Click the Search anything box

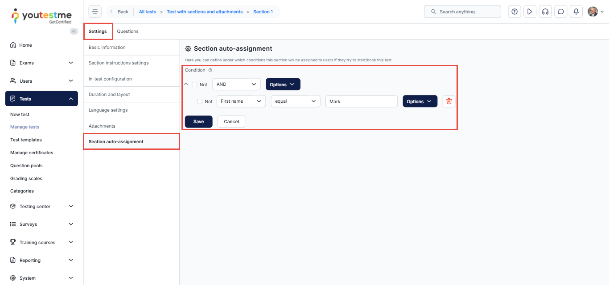click(x=462, y=12)
